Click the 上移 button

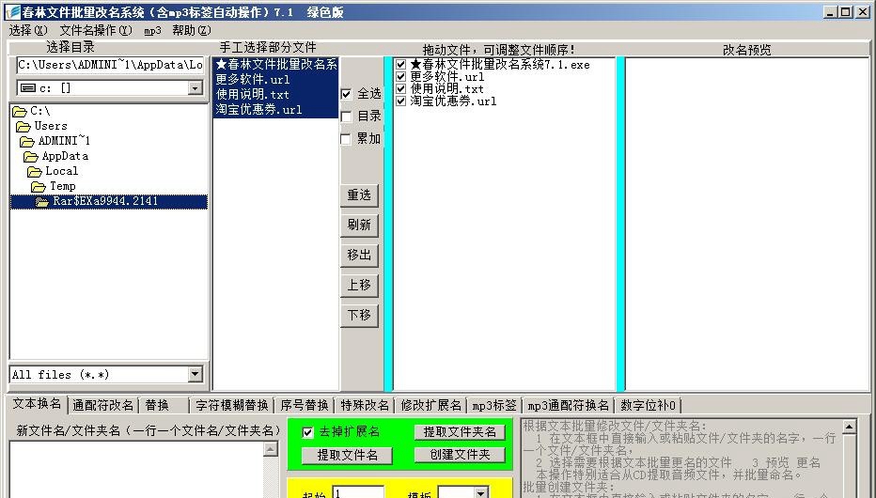point(359,286)
